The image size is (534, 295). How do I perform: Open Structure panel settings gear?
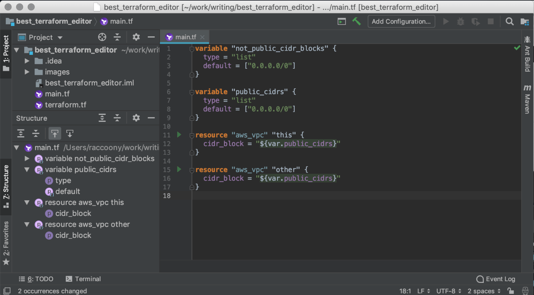(136, 118)
